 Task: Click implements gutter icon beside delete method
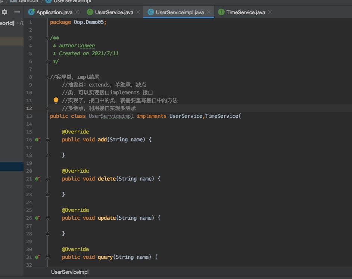coord(37,179)
